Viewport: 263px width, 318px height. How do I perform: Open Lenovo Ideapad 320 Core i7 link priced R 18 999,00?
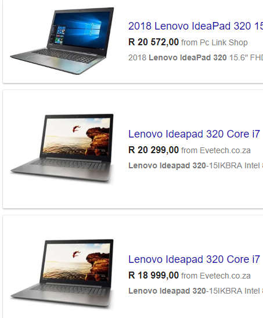(x=194, y=259)
